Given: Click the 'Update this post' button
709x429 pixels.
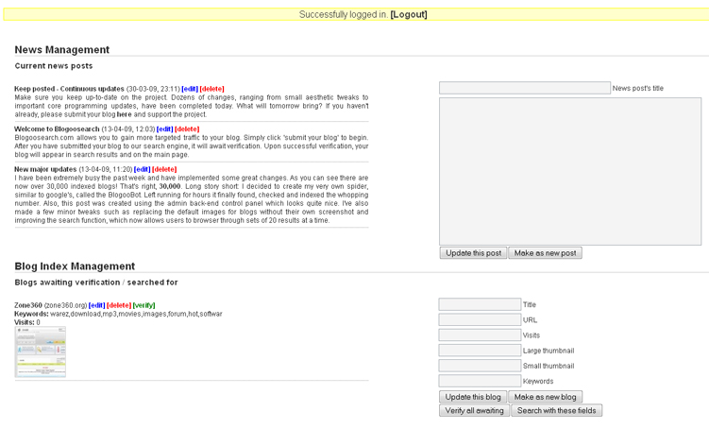Looking at the screenshot, I should tap(473, 253).
